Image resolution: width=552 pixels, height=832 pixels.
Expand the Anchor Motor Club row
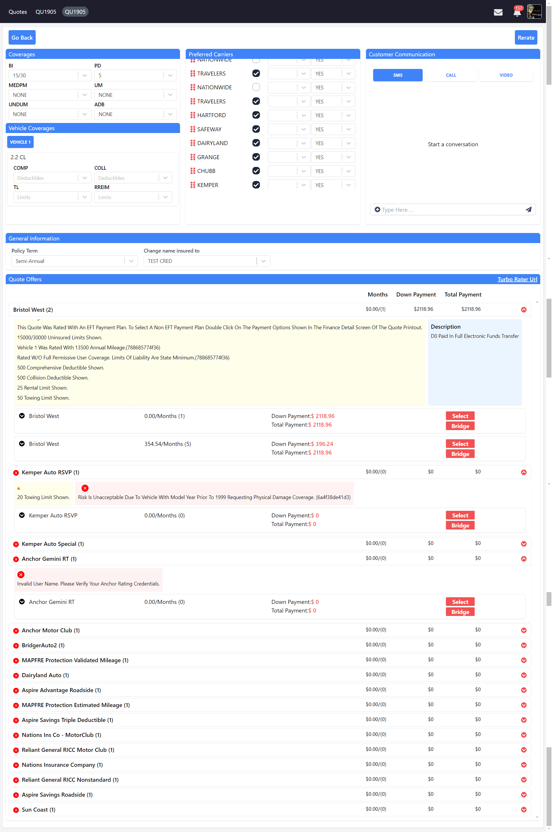pyautogui.click(x=524, y=630)
